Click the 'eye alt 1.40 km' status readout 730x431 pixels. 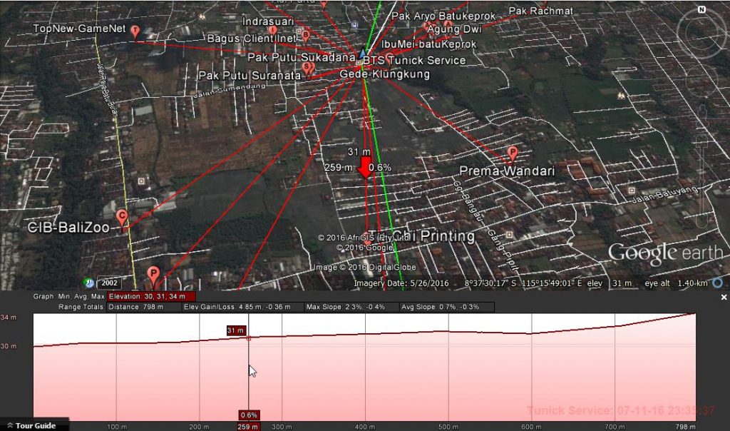point(676,283)
